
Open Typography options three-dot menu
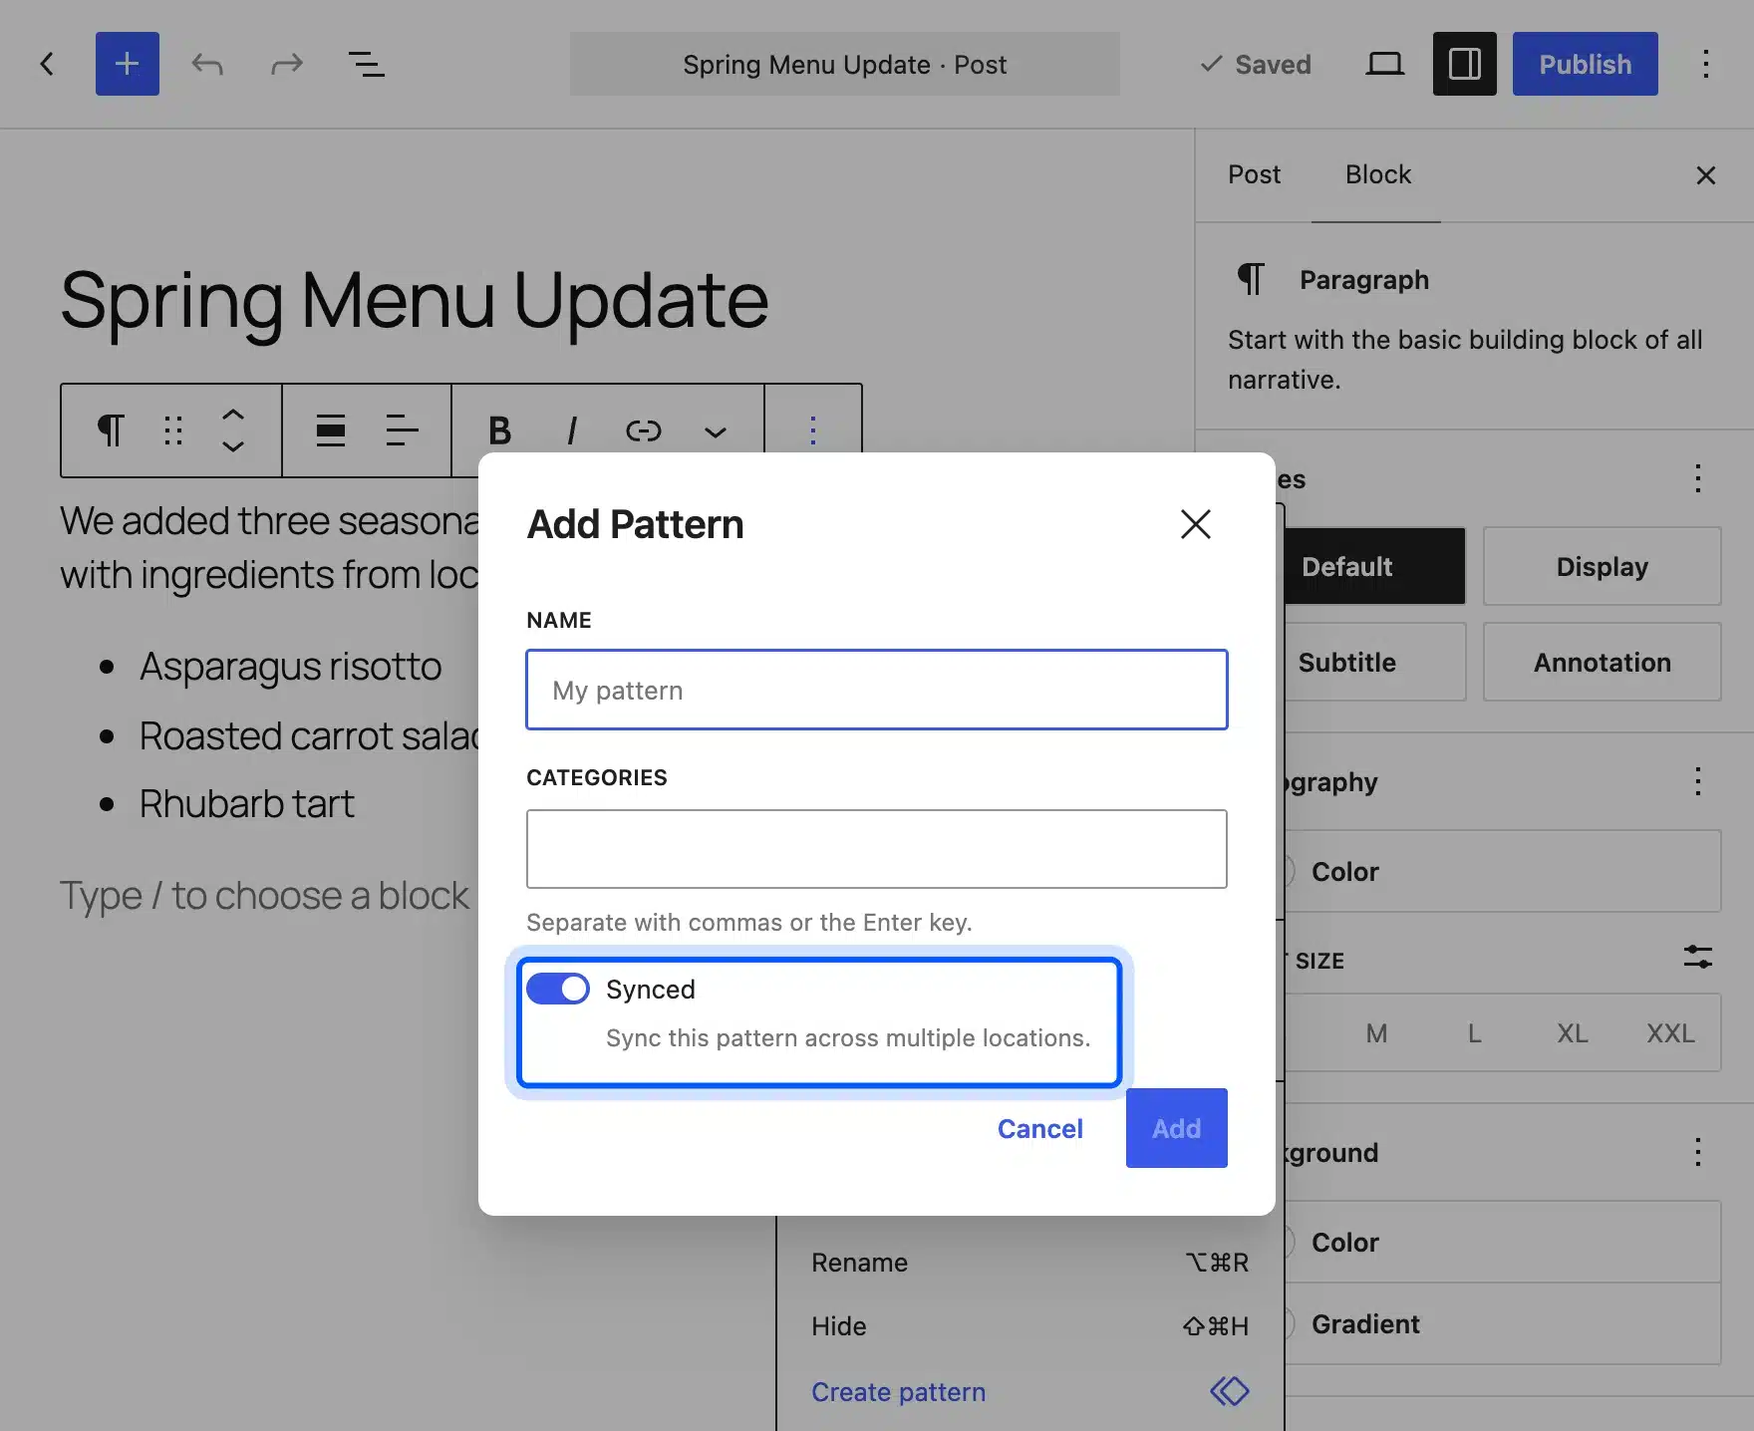click(1698, 781)
